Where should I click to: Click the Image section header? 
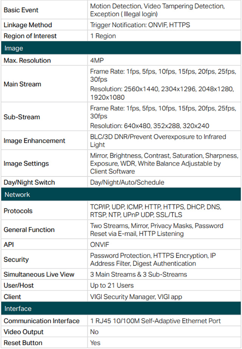pos(121,48)
